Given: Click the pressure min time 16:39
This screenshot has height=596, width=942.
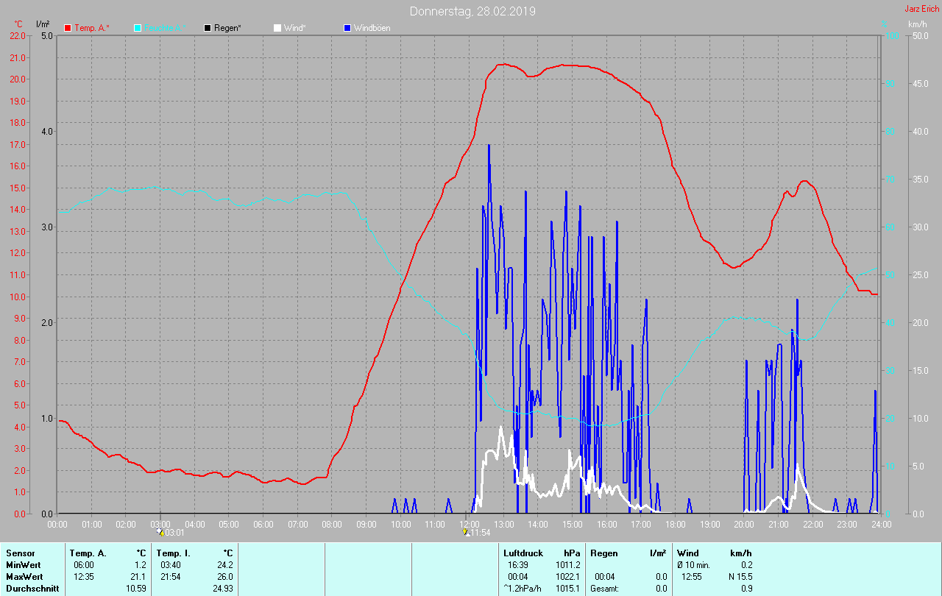Looking at the screenshot, I should tap(519, 564).
